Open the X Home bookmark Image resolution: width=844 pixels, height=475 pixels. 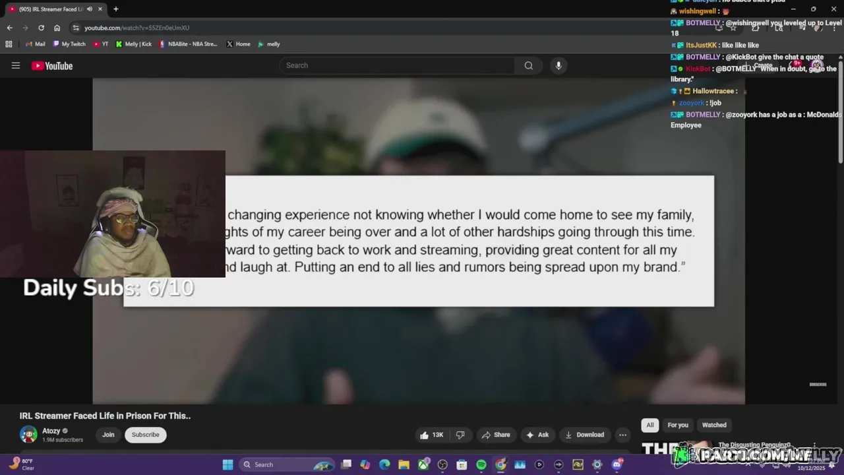[x=238, y=44]
